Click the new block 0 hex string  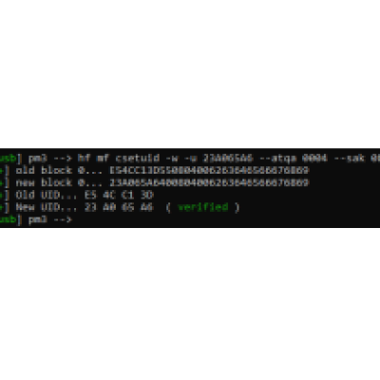[x=209, y=182]
